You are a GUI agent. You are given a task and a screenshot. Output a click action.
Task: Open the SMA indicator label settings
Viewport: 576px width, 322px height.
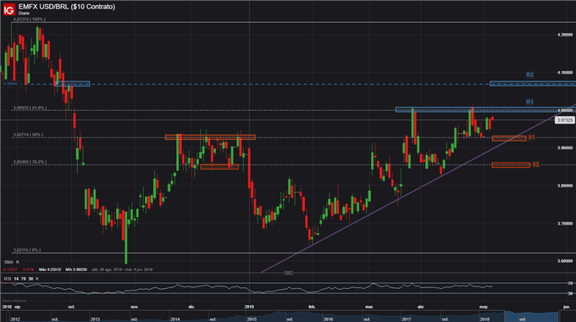point(8,262)
